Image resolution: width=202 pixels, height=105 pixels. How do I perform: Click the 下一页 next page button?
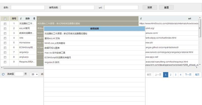click(x=188, y=75)
